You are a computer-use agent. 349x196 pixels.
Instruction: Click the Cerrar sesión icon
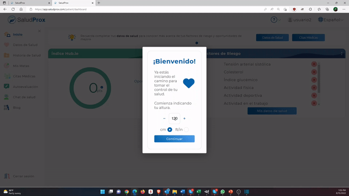7,176
